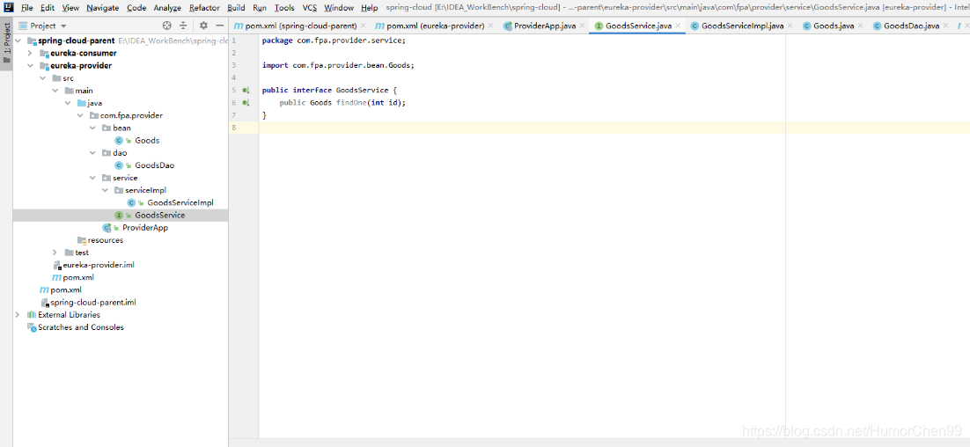970x447 pixels.
Task: Collapse the src folder arrow
Action: pos(42,78)
